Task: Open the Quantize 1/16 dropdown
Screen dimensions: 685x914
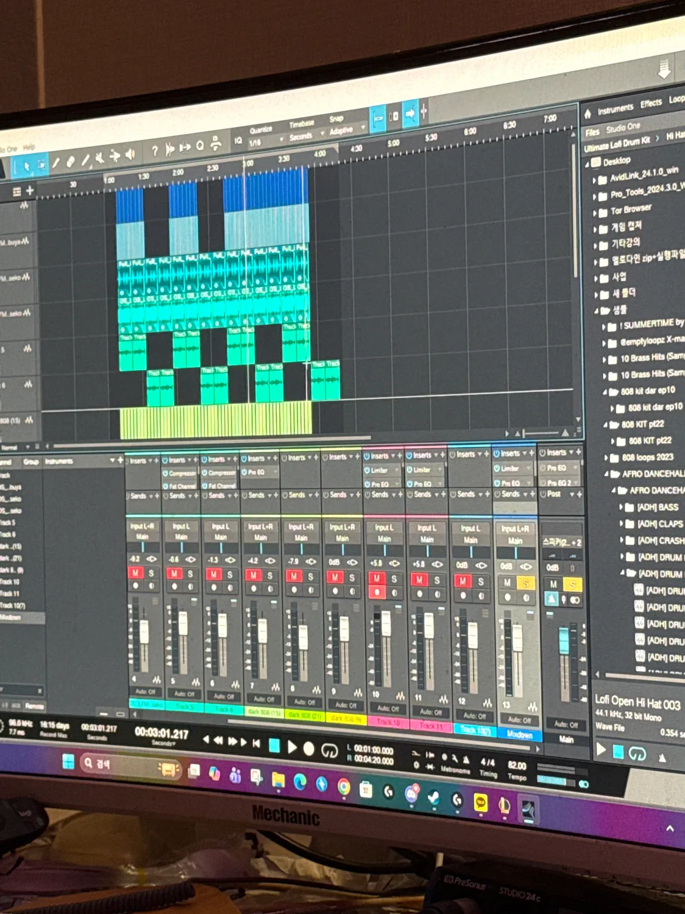Action: pos(266,142)
